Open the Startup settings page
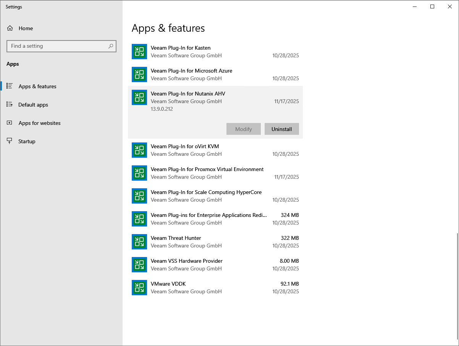Viewport: 459px width, 346px height. pyautogui.click(x=27, y=141)
